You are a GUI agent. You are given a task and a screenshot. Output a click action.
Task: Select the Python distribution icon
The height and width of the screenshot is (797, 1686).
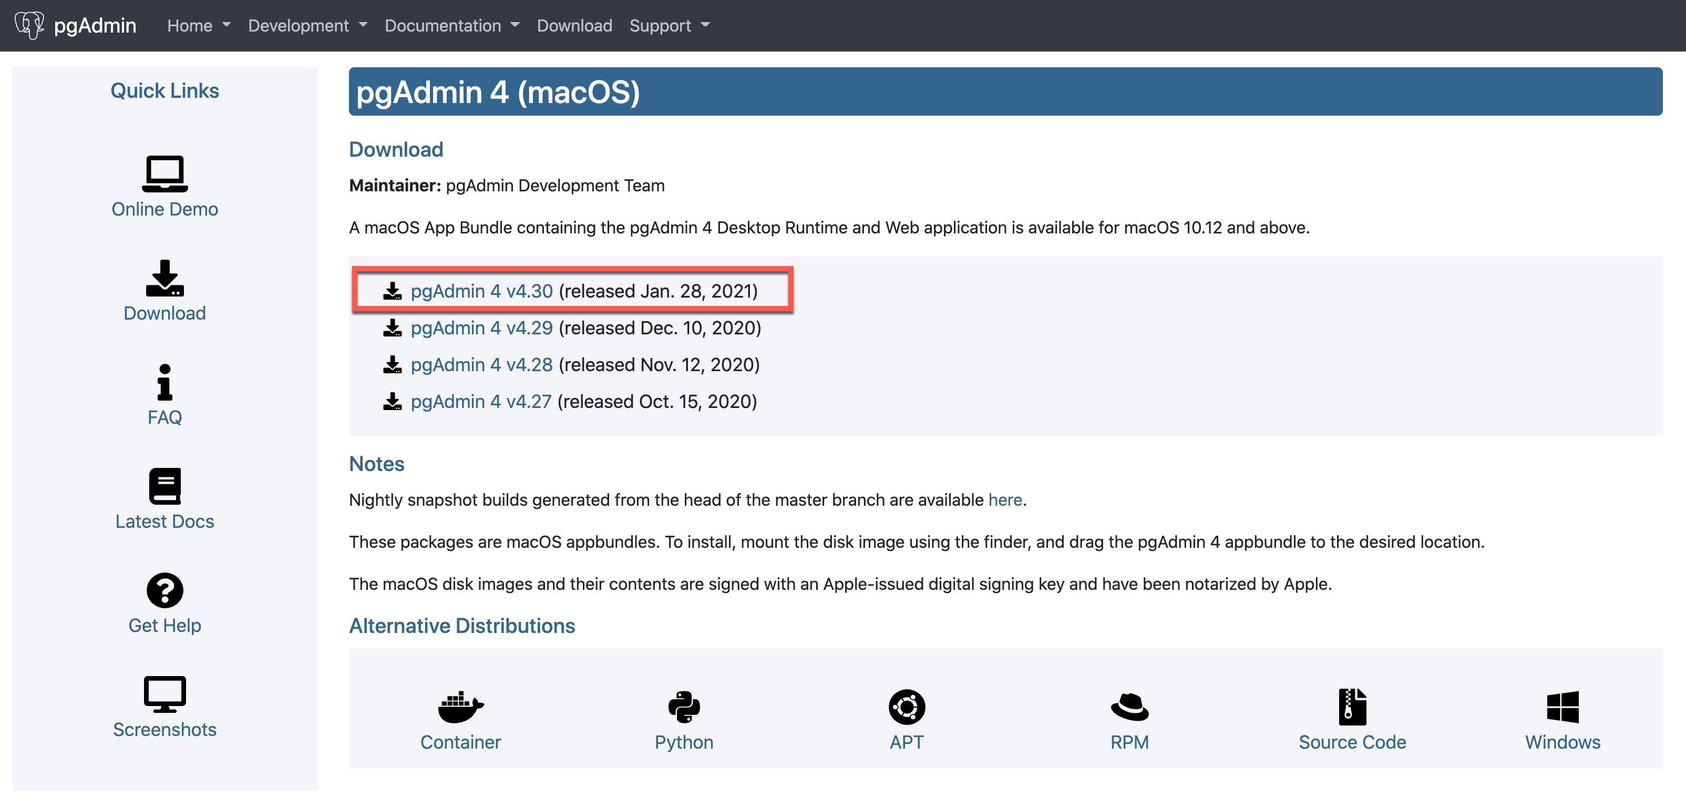coord(683,707)
